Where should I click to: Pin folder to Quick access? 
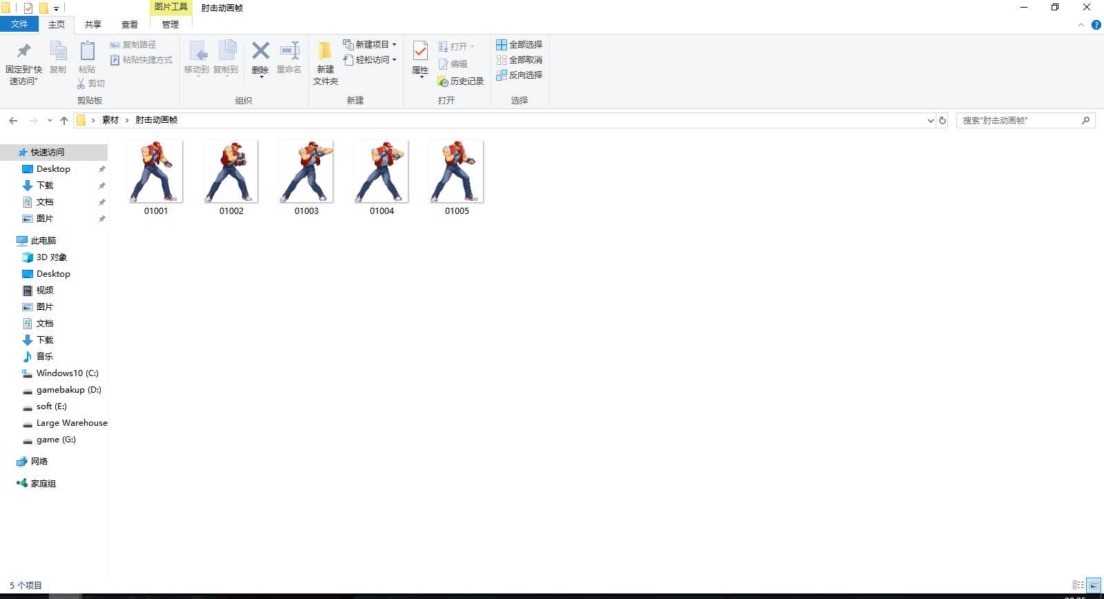pyautogui.click(x=23, y=63)
